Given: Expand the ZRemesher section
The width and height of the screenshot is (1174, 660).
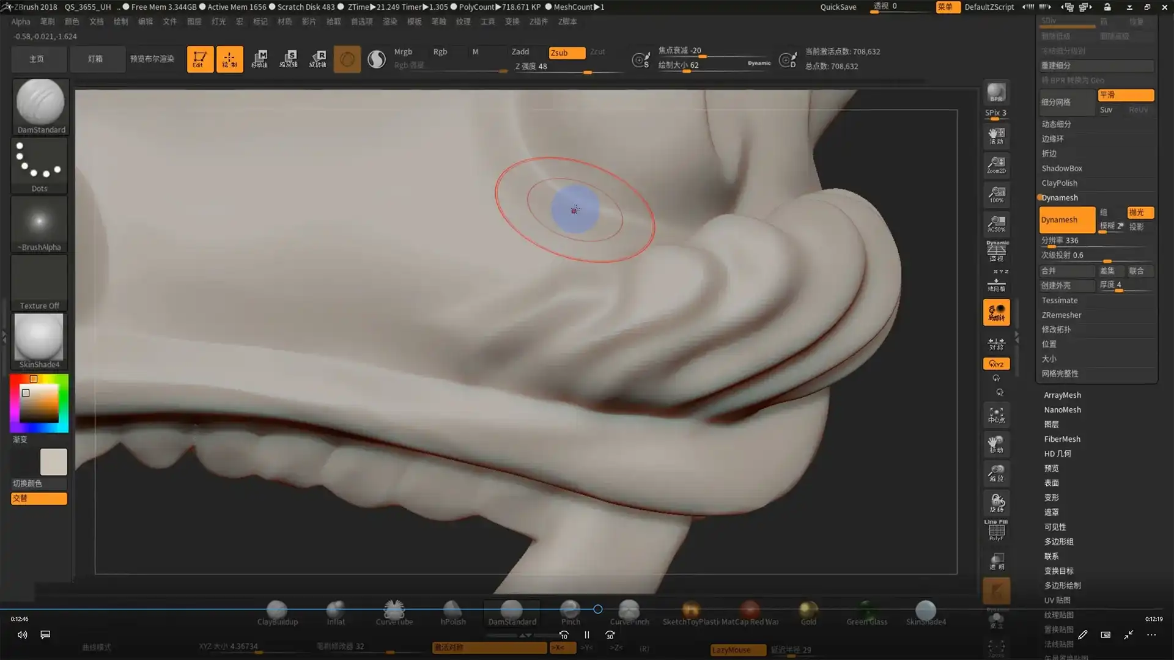Looking at the screenshot, I should (1061, 315).
